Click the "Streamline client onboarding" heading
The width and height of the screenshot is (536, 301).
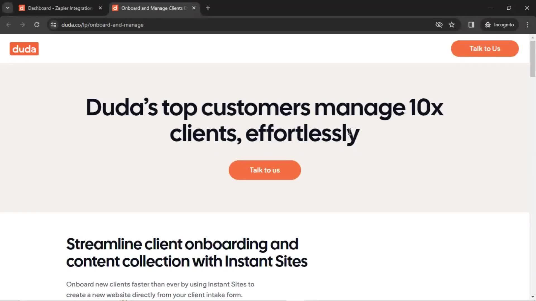coord(187,253)
